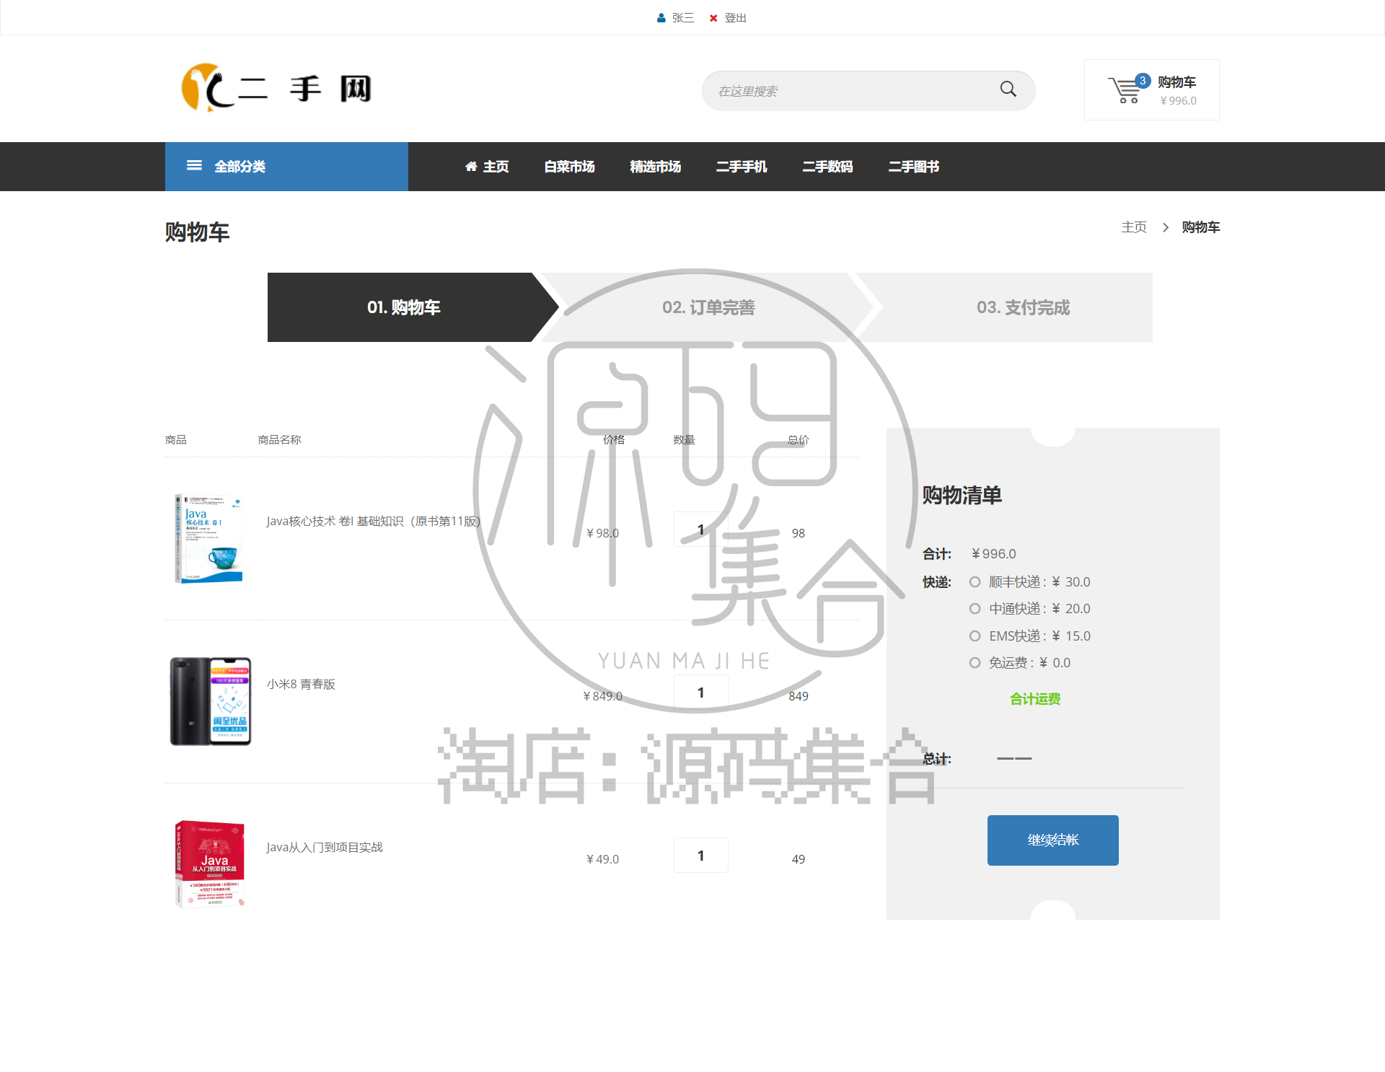Viewport: 1385px width, 1072px height.
Task: Click the 02. 订单完善 step tab
Action: click(x=708, y=307)
